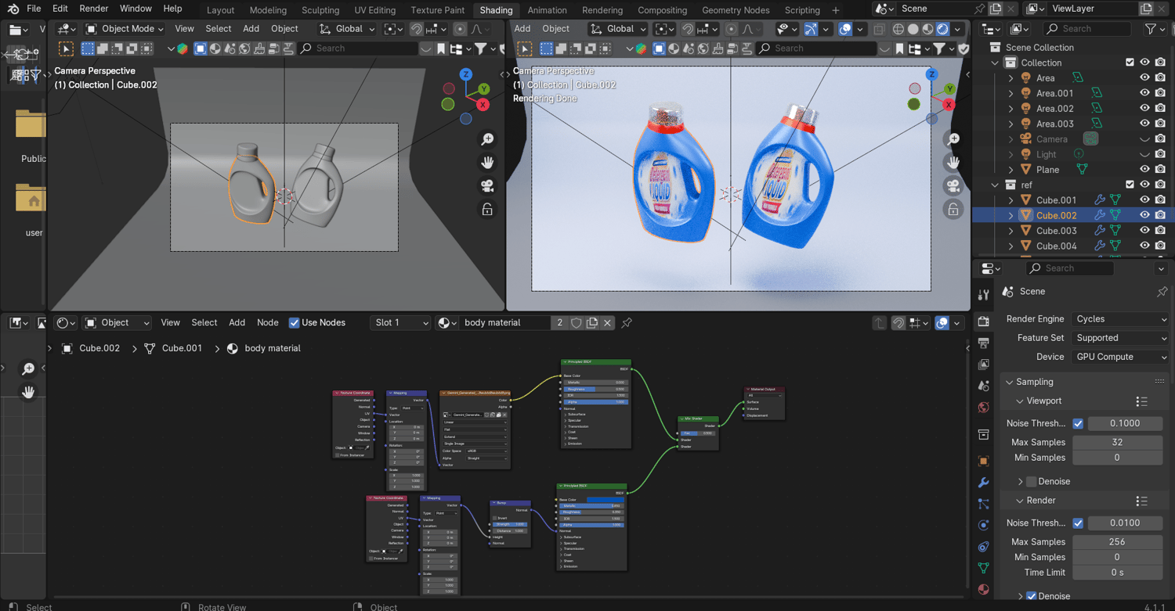Switch to the Layout workspace tab
The image size is (1175, 611).
(220, 10)
